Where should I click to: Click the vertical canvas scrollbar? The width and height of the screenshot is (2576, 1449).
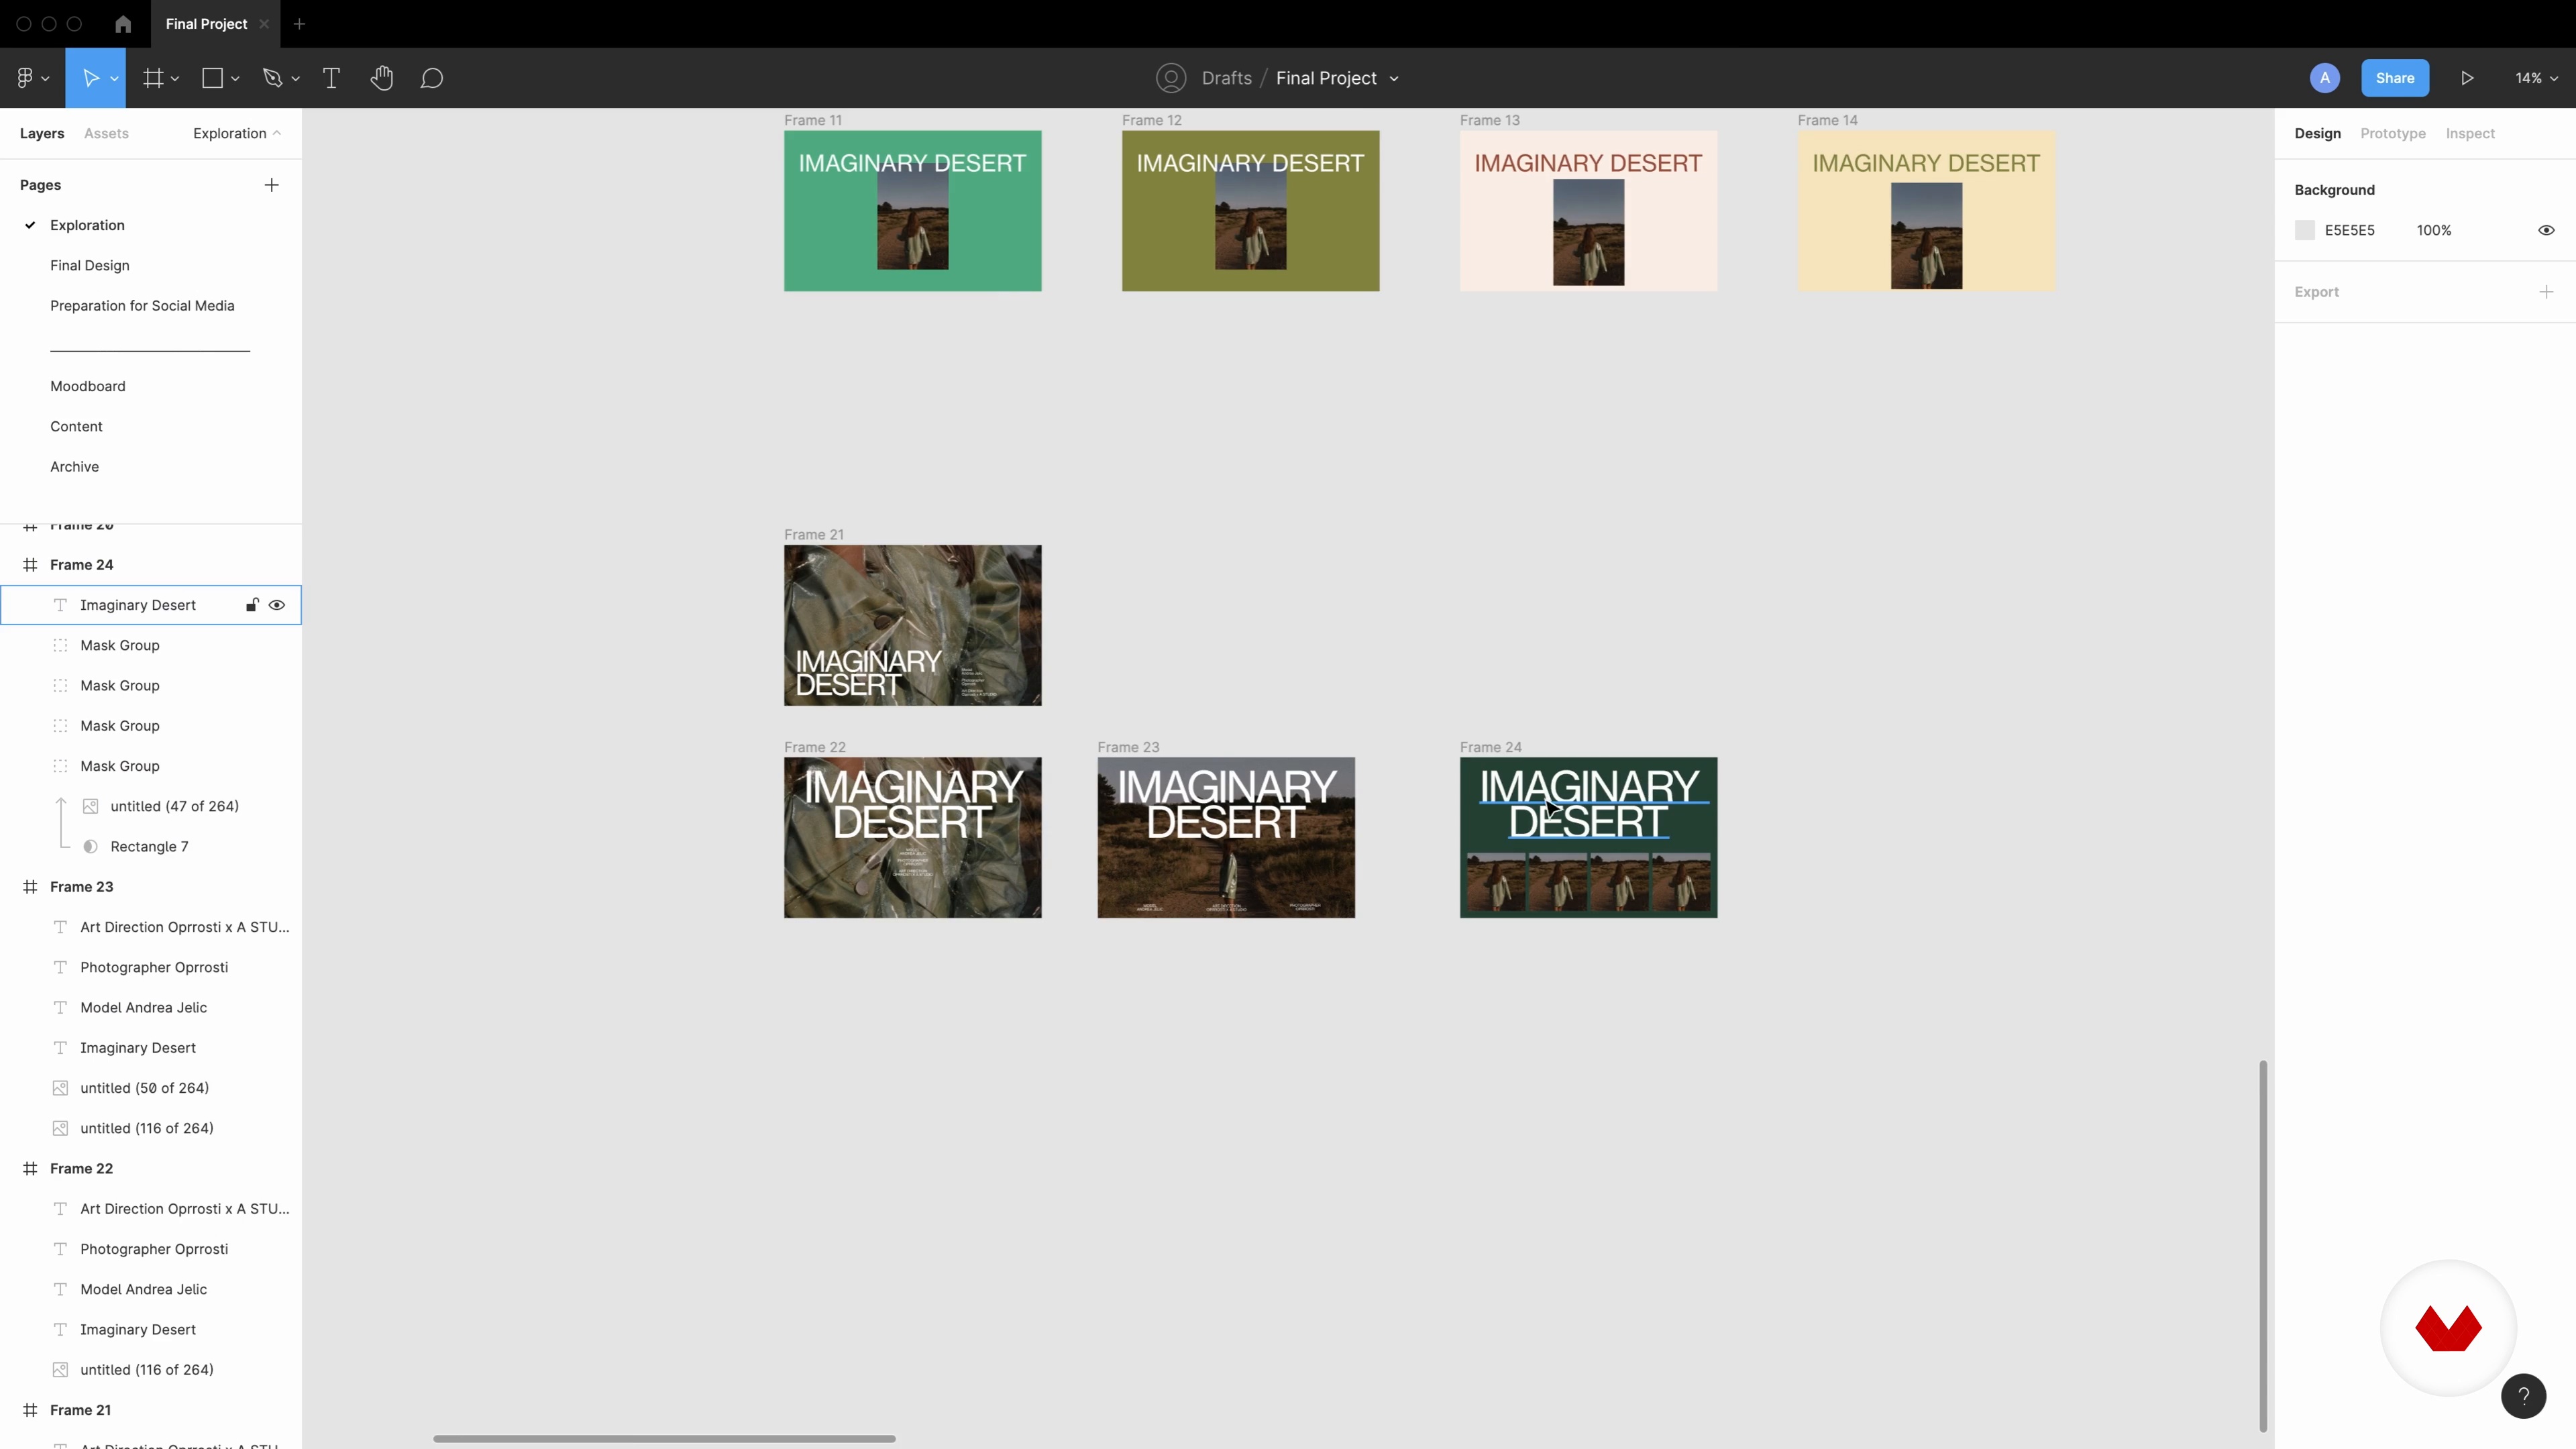pyautogui.click(x=2262, y=1246)
